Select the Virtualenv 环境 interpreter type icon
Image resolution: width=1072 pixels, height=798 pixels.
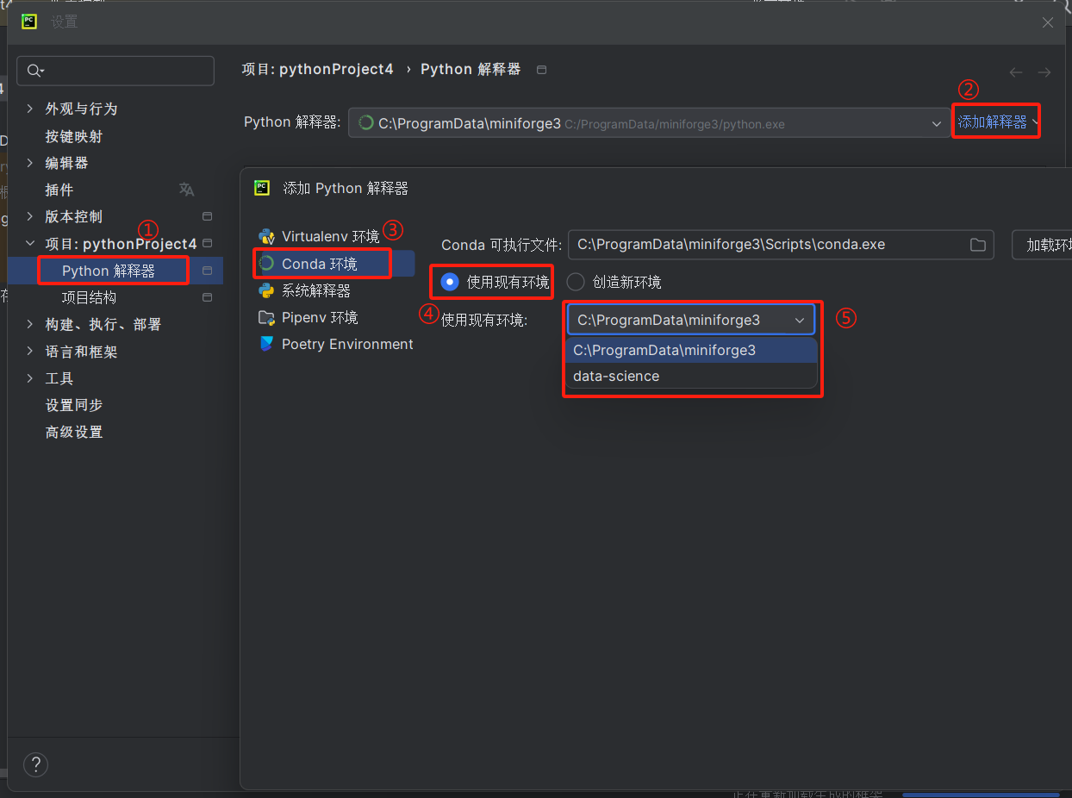click(267, 236)
